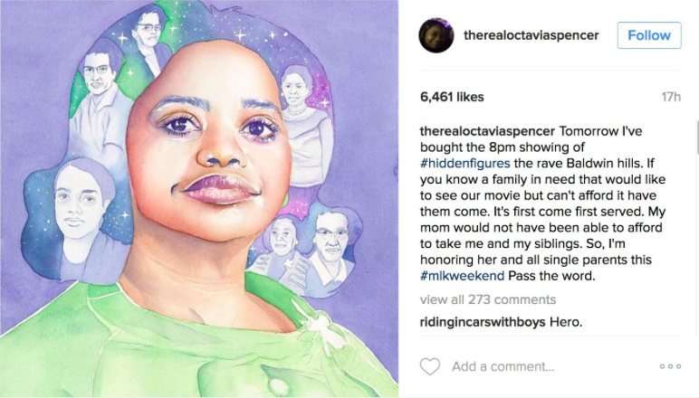Open the three-dots more options menu

[670, 366]
